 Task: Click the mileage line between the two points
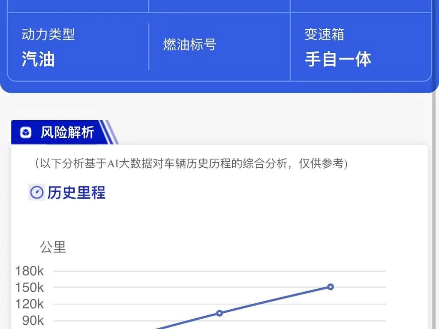tap(274, 300)
